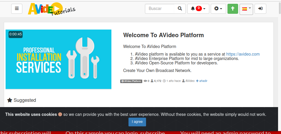Click the magnifying glass search button

(180, 8)
